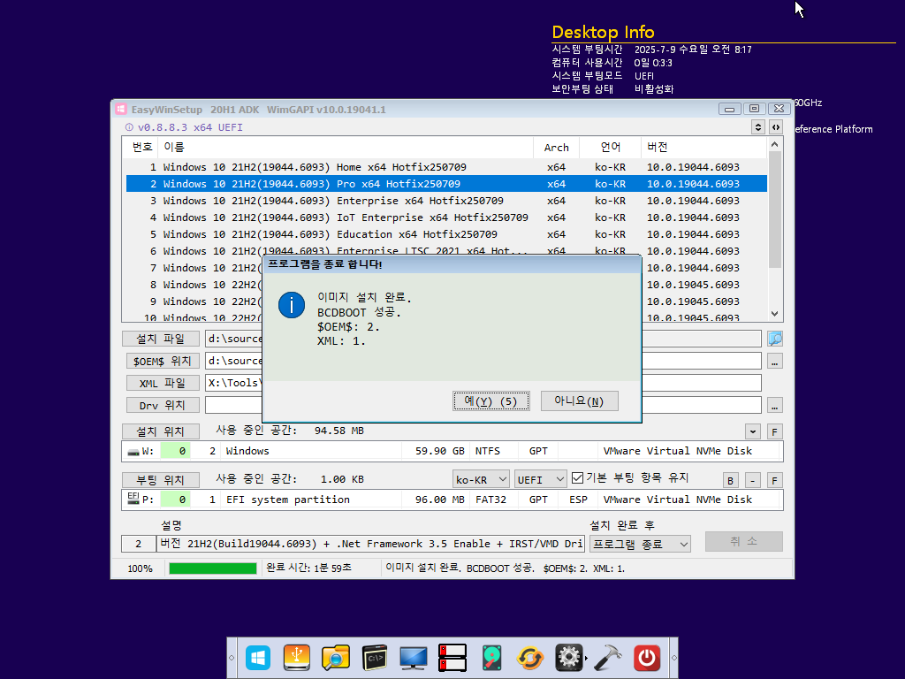
Task: Open the red disk partition manager icon
Action: point(452,658)
